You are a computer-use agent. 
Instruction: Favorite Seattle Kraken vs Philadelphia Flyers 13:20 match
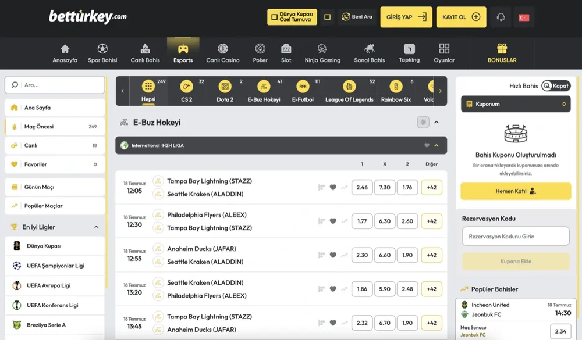coord(333,289)
